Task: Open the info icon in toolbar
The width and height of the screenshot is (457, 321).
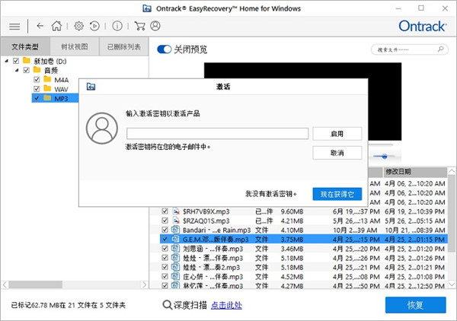Action: point(117,26)
